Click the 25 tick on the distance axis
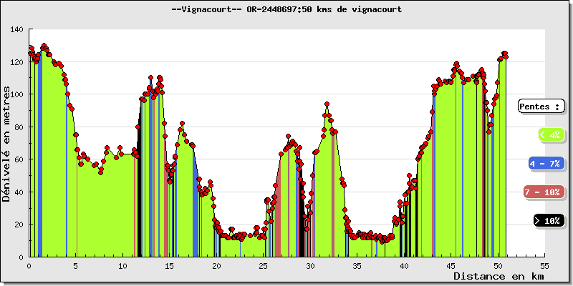Screen dimensions: 573x286 pyautogui.click(x=264, y=265)
